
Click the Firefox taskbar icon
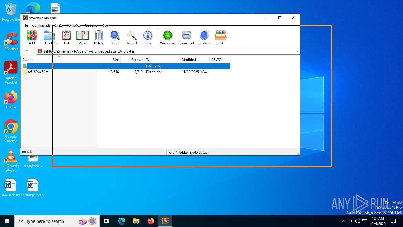coord(151,221)
